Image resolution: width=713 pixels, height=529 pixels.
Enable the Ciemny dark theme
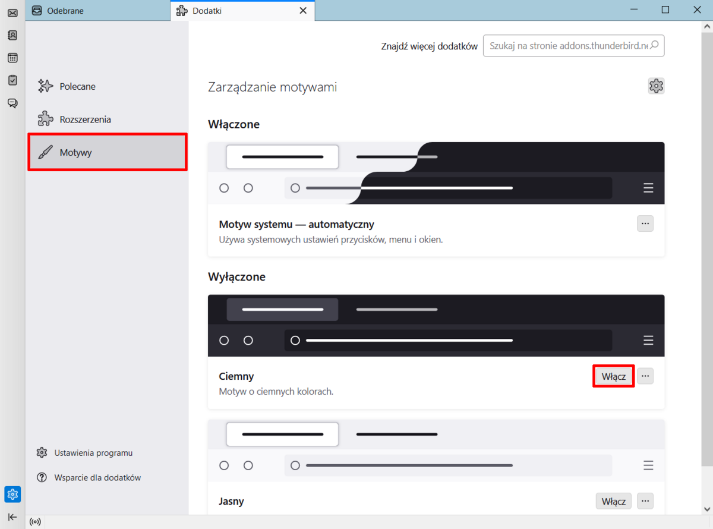(x=613, y=376)
